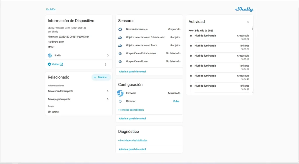Click the people icon for Entrada salon objects
Viewport: 299px width, 164px height.
pos(120,38)
